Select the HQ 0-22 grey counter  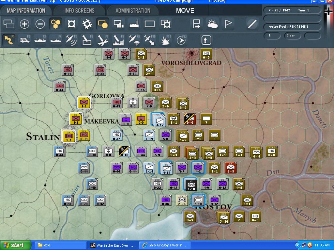(158, 184)
